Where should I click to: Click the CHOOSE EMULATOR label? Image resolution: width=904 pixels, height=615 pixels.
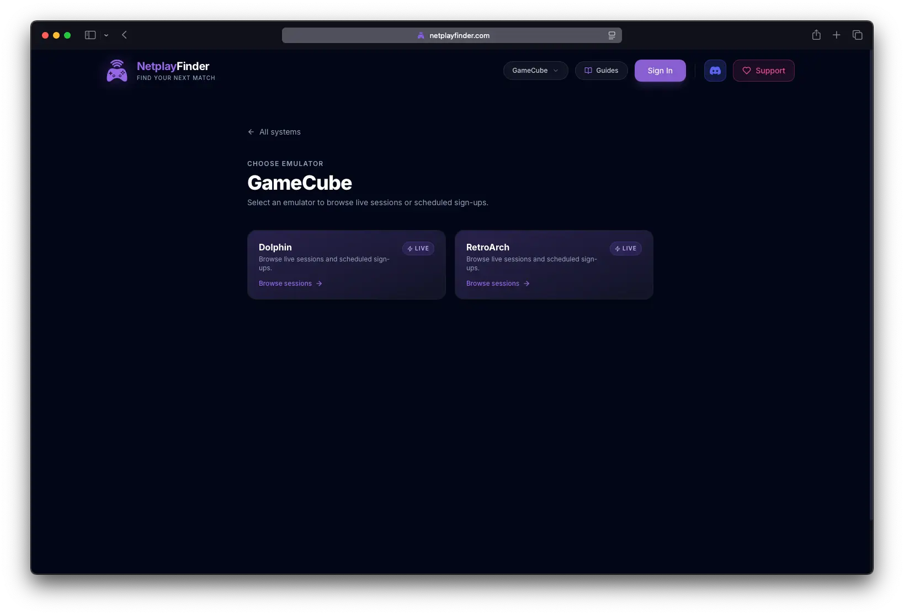[285, 164]
